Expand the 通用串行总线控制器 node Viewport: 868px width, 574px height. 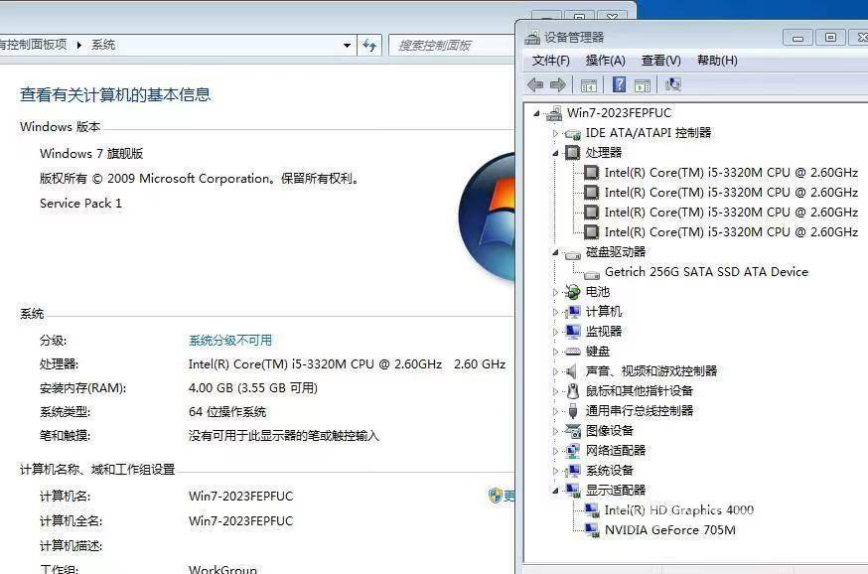(555, 411)
